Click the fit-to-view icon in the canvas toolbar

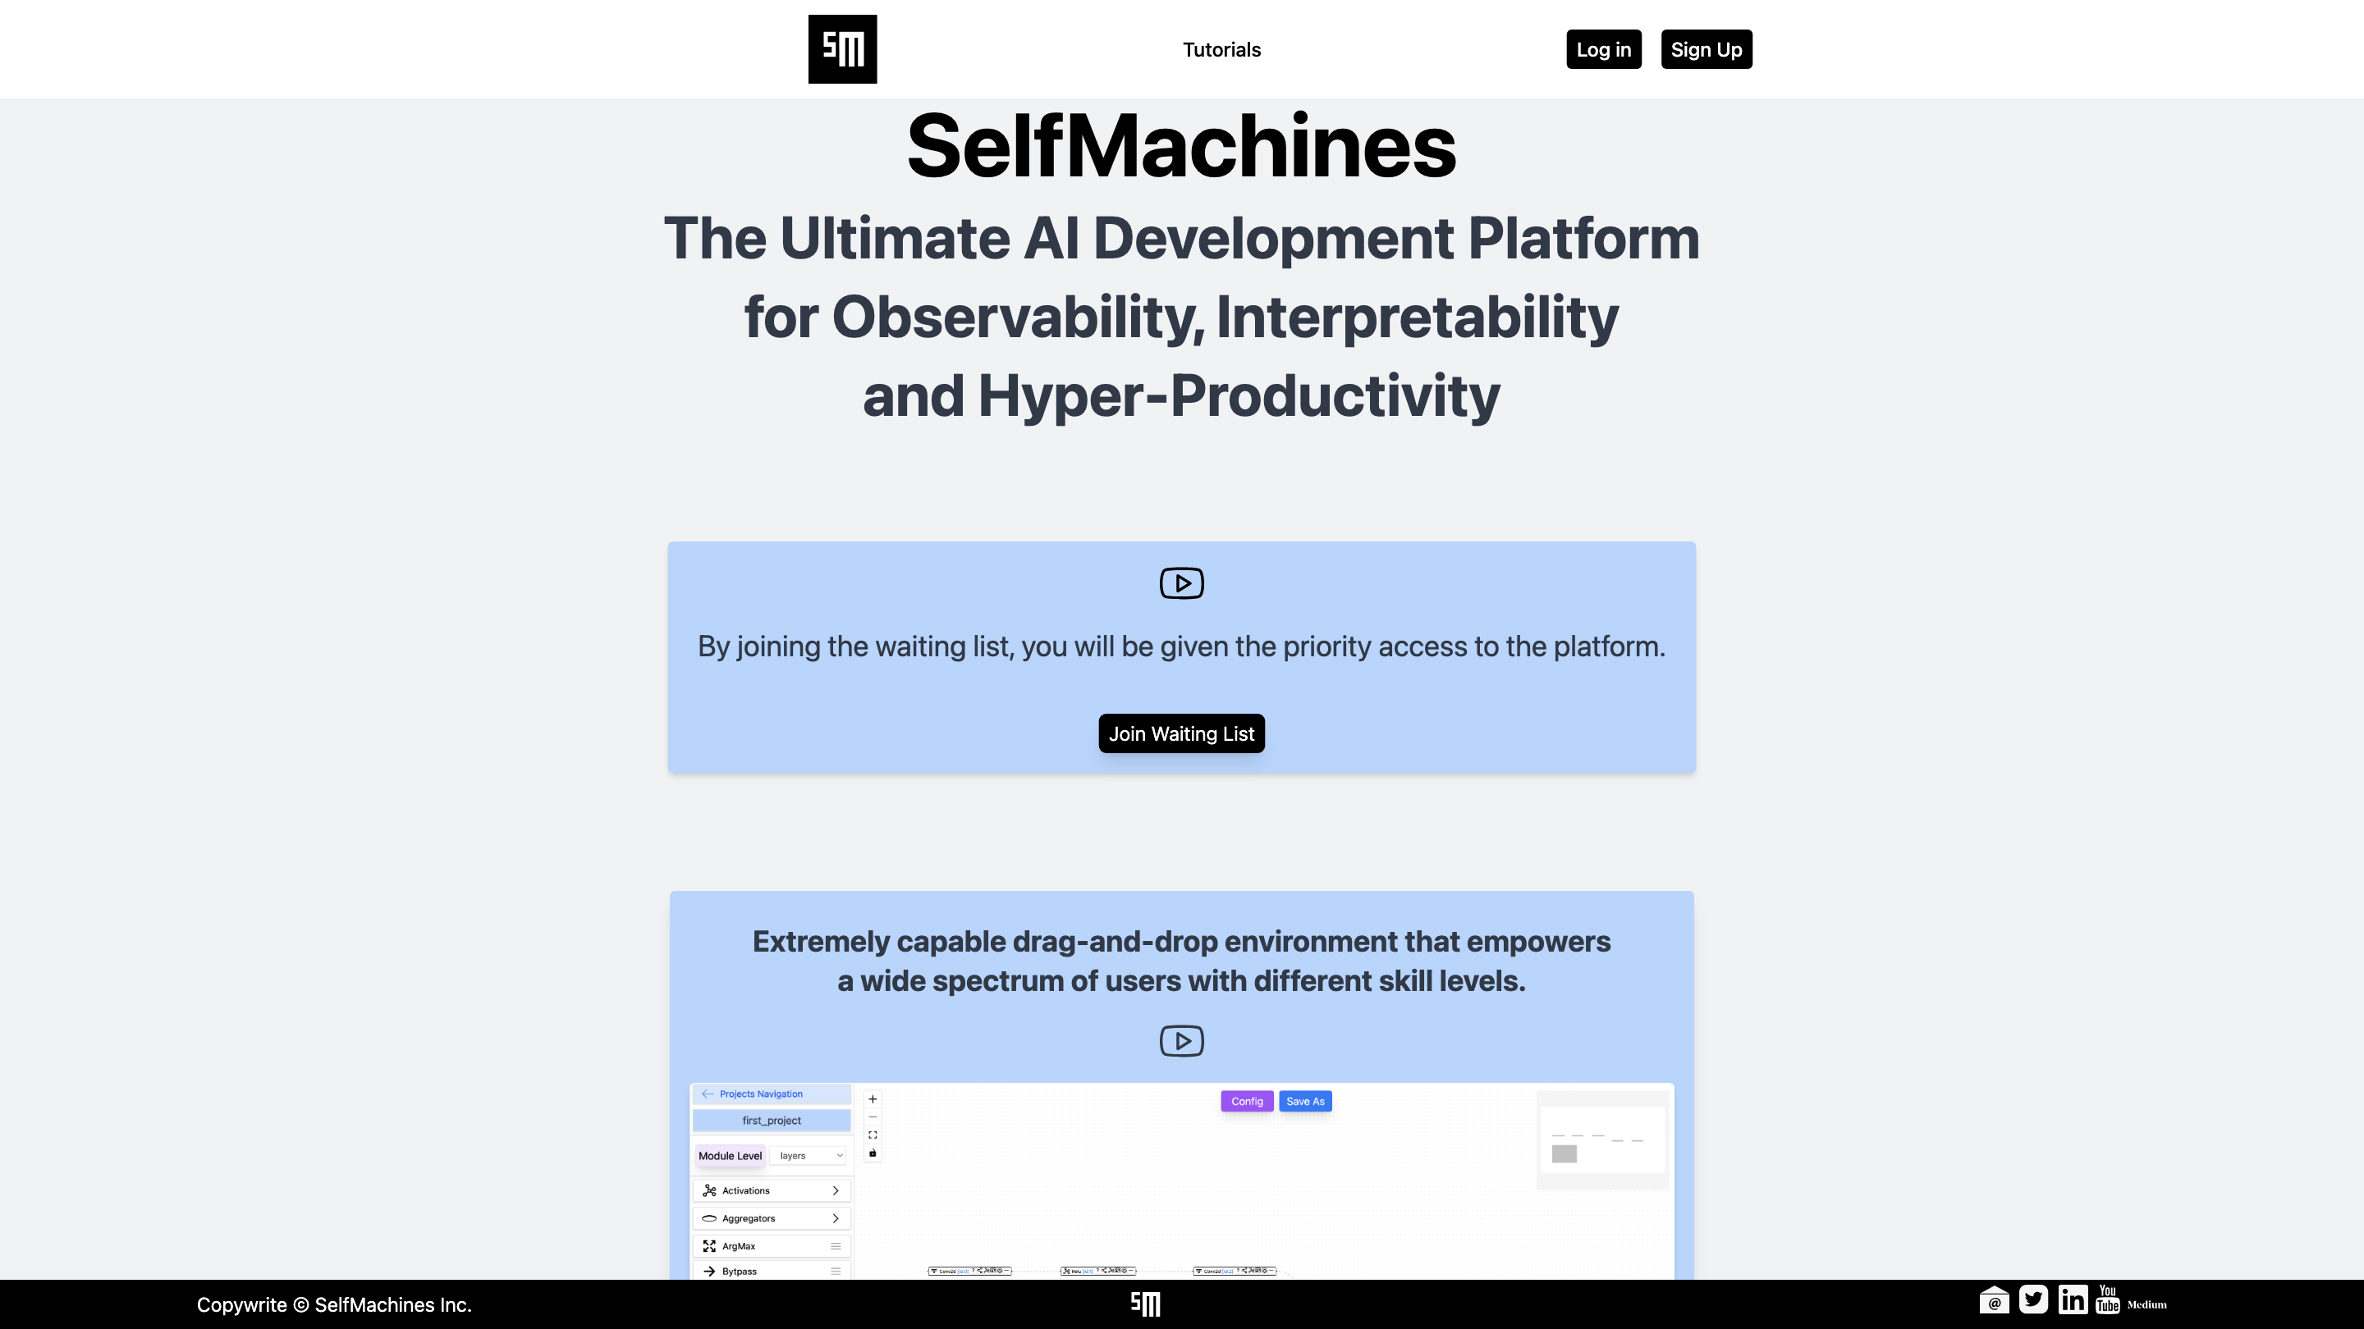(x=873, y=1135)
